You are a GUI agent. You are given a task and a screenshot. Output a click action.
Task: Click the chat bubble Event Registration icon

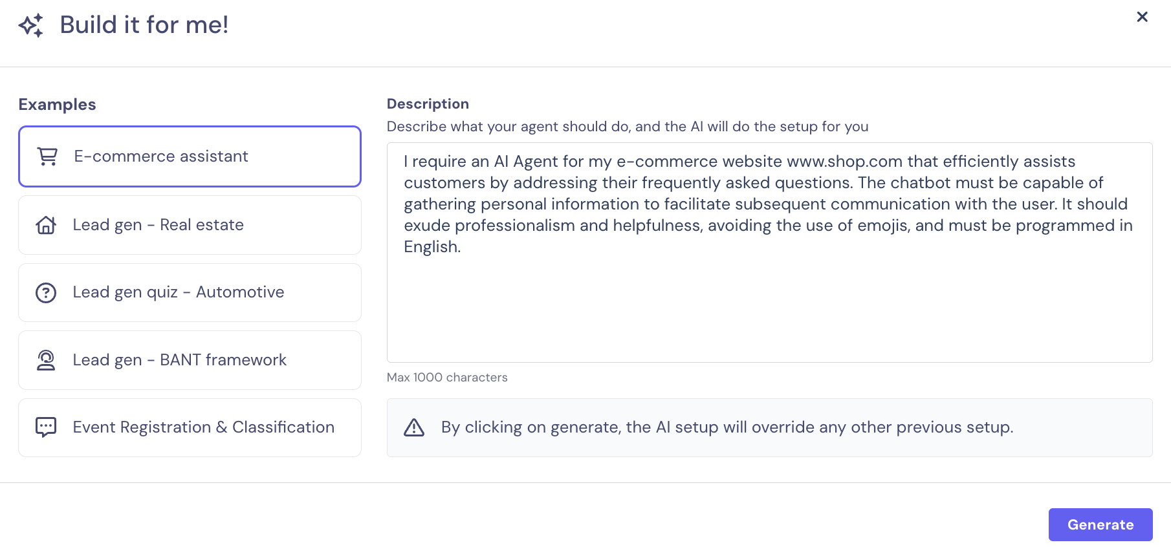[x=46, y=427]
